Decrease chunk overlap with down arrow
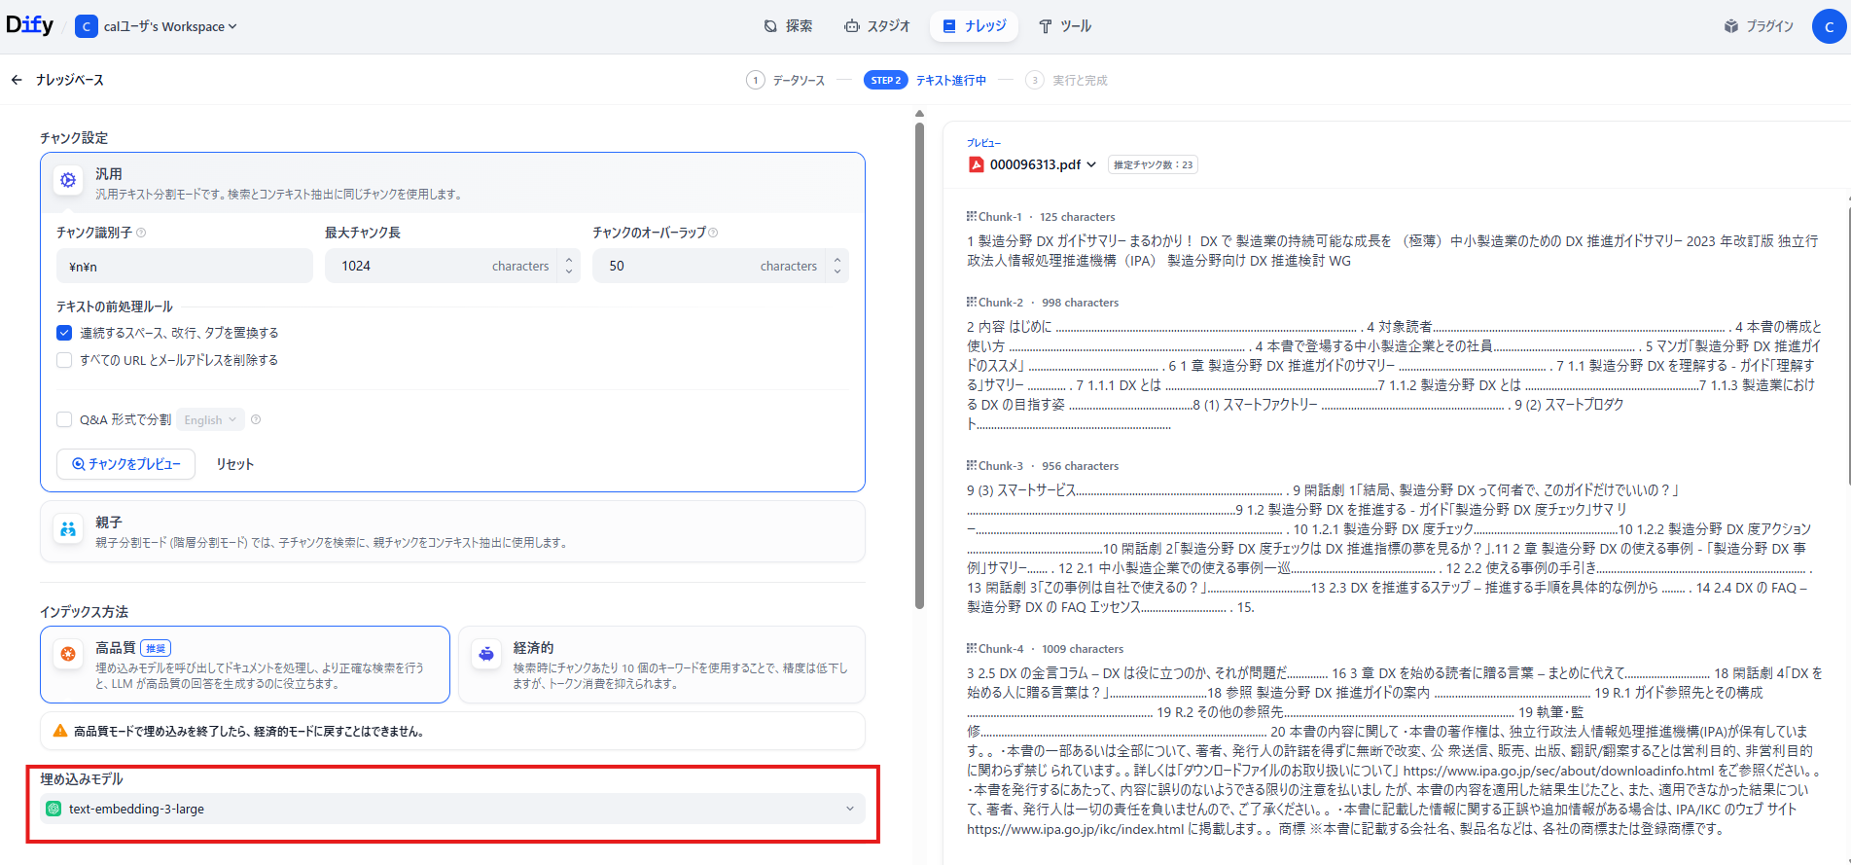Image resolution: width=1851 pixels, height=865 pixels. point(837,272)
